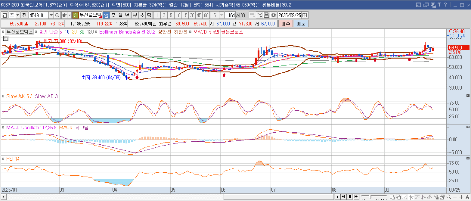Viewport: 471px width, 201px height.
Task: Click the bar count field showing 164
Action: (x=230, y=15)
